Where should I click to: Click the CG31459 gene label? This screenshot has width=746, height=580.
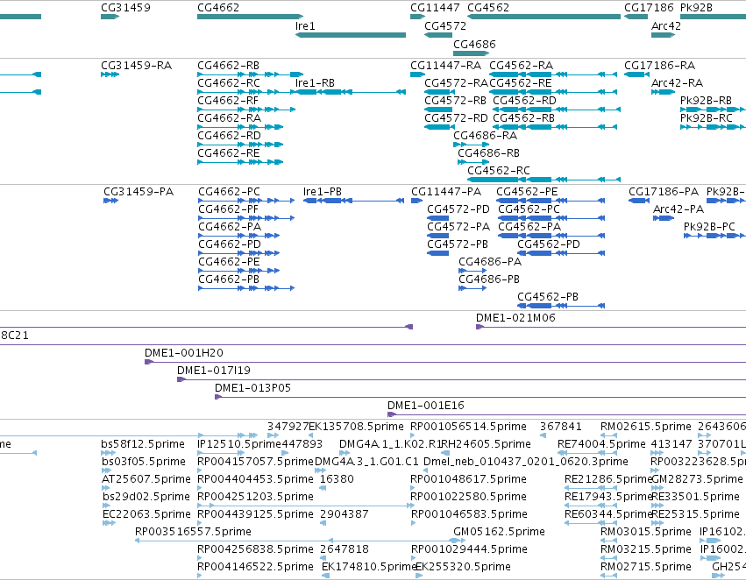(x=125, y=8)
